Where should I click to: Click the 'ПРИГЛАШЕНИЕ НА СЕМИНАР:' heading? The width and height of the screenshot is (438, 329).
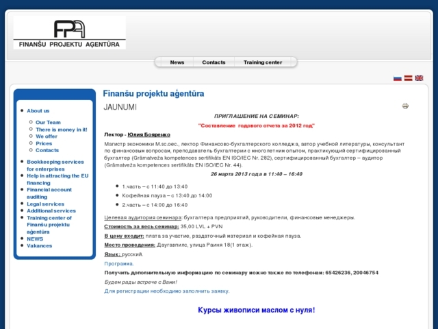(257, 116)
